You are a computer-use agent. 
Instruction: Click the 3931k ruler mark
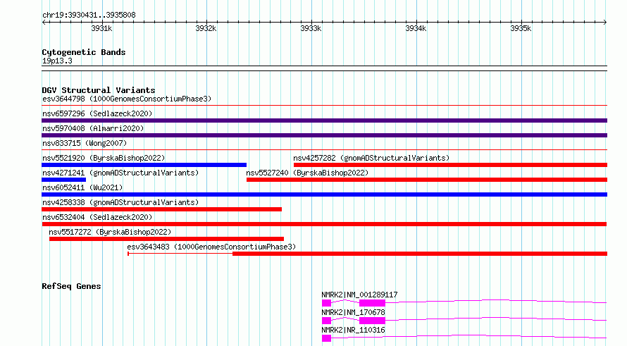pos(101,28)
